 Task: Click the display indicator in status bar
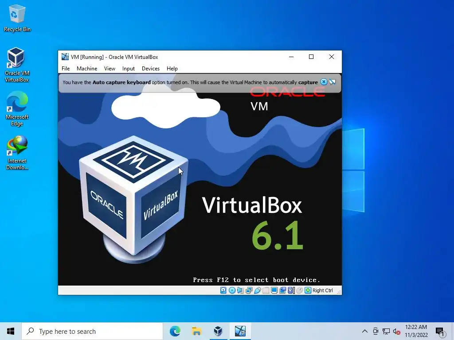(x=274, y=290)
